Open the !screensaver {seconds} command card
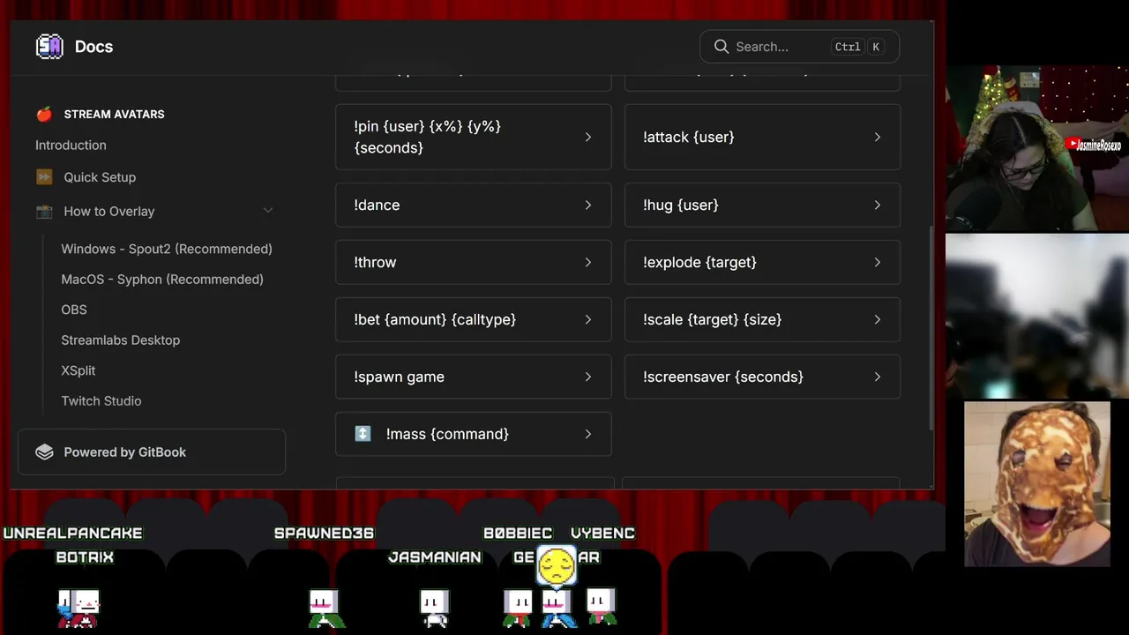1129x635 pixels. (x=763, y=377)
